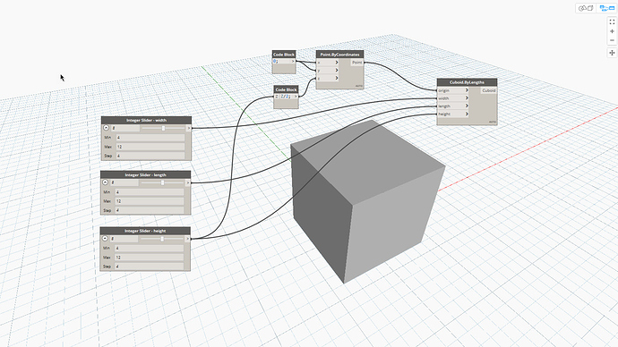
Task: Select the Cuboid output port
Action: coord(489,90)
